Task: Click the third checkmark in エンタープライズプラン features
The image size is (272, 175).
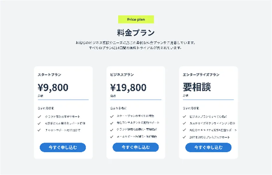Action: (184, 130)
